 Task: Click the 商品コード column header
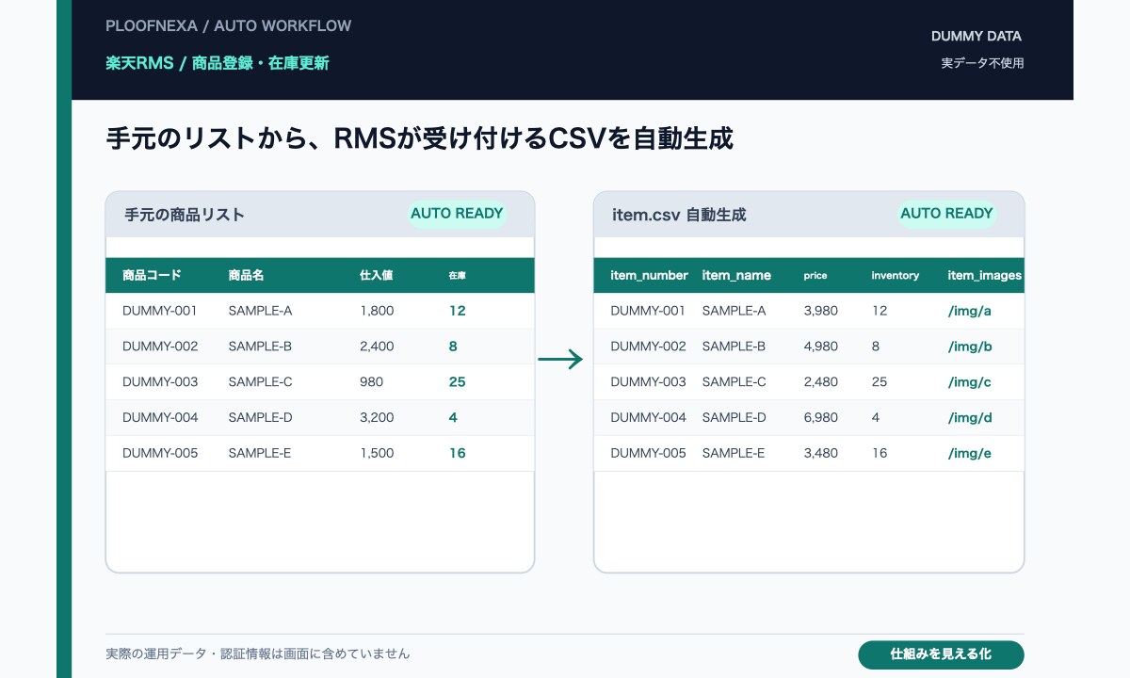pyautogui.click(x=152, y=276)
